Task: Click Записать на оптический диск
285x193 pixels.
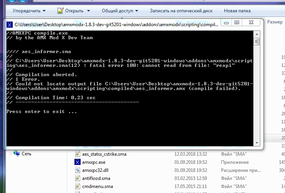Action: pos(181,11)
